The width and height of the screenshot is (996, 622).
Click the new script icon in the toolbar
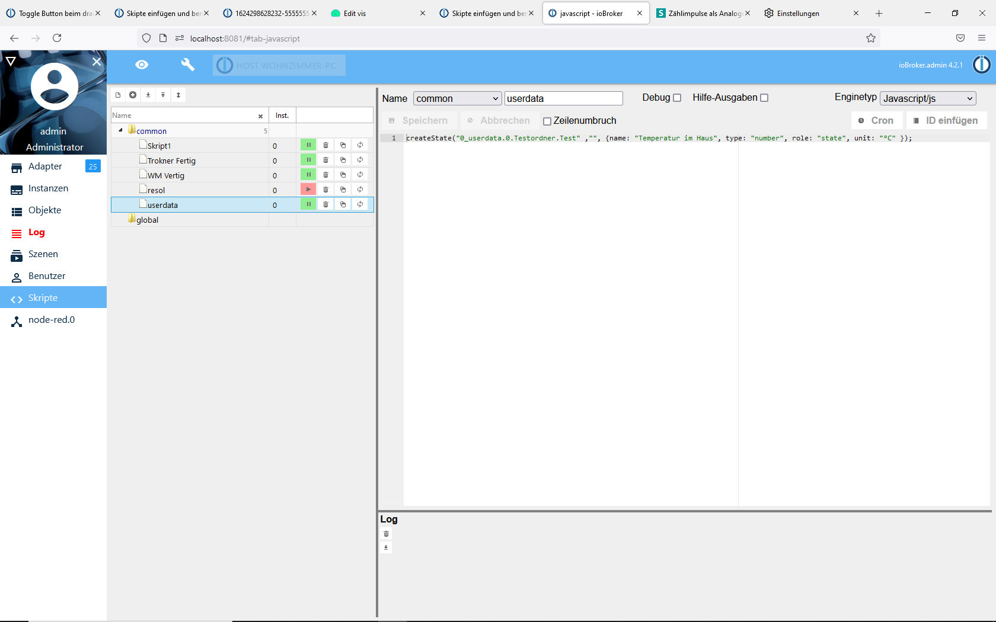click(118, 95)
